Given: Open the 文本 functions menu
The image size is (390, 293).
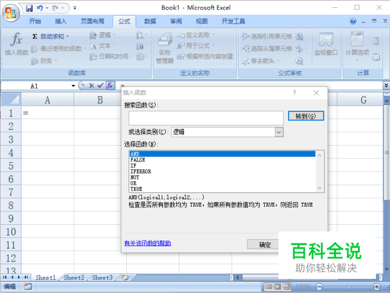Looking at the screenshot, I should coord(103,46).
